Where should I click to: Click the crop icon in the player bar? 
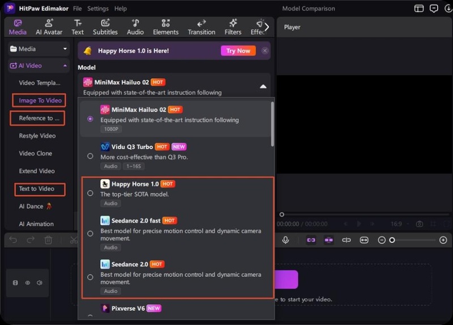pyautogui.click(x=433, y=224)
